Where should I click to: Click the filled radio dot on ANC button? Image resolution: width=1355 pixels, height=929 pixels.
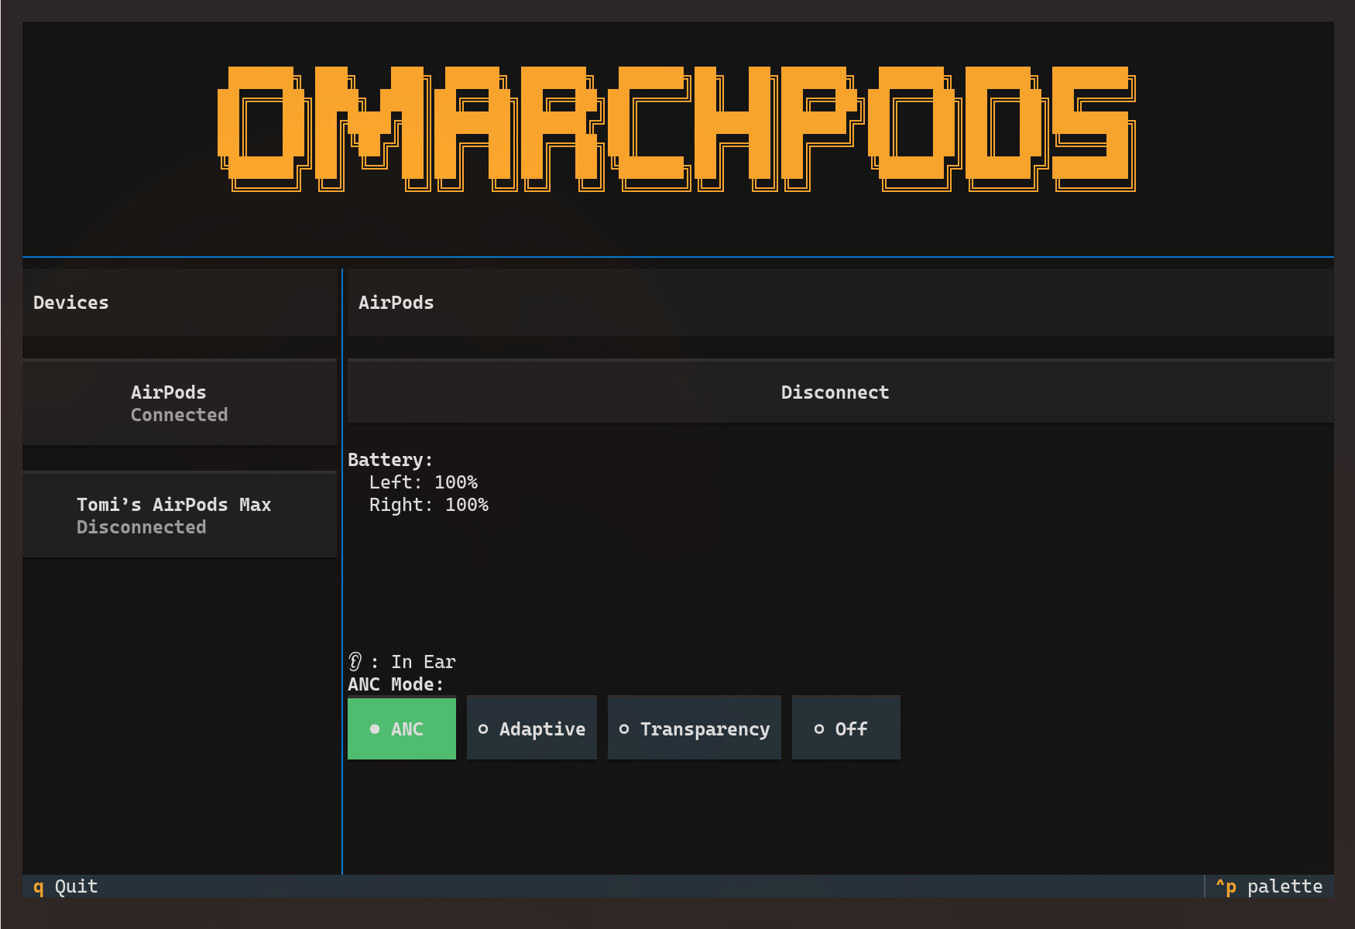click(375, 728)
